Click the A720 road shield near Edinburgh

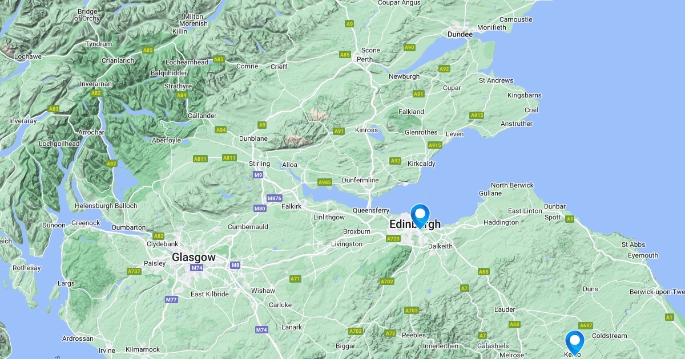pyautogui.click(x=393, y=239)
